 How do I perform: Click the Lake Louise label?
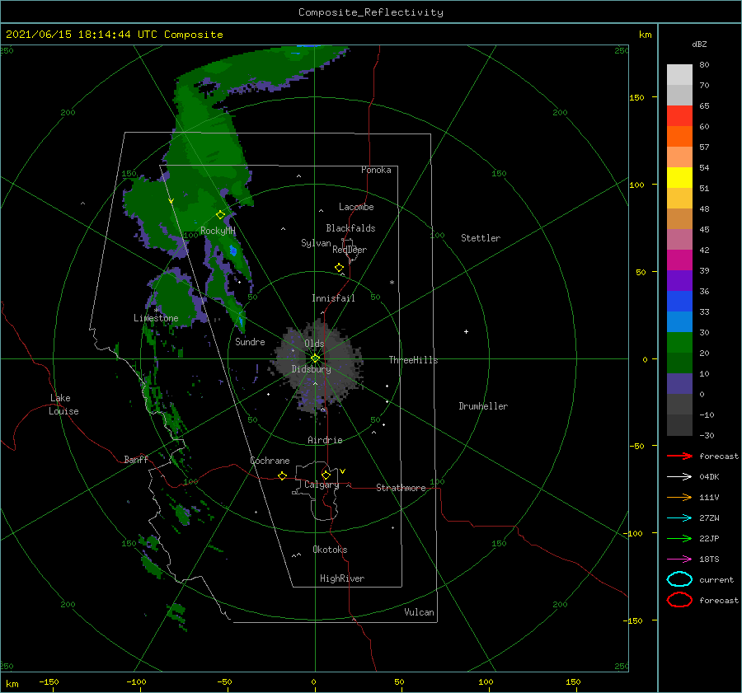[63, 405]
